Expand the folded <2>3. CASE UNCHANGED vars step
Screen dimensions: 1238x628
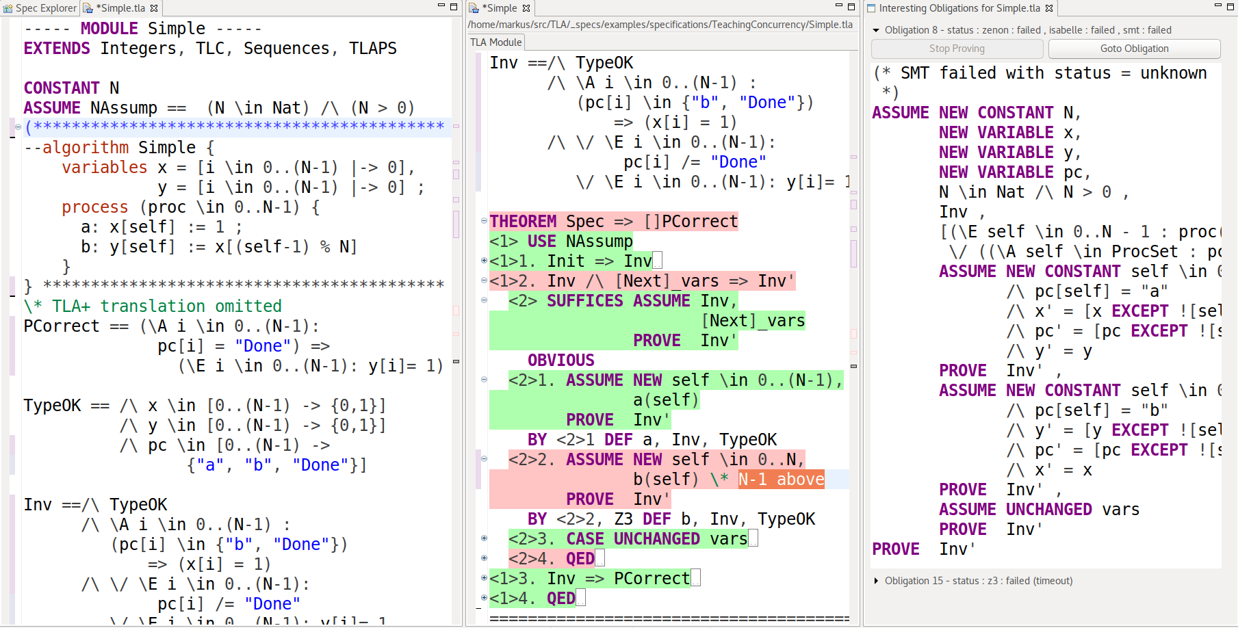(x=484, y=538)
